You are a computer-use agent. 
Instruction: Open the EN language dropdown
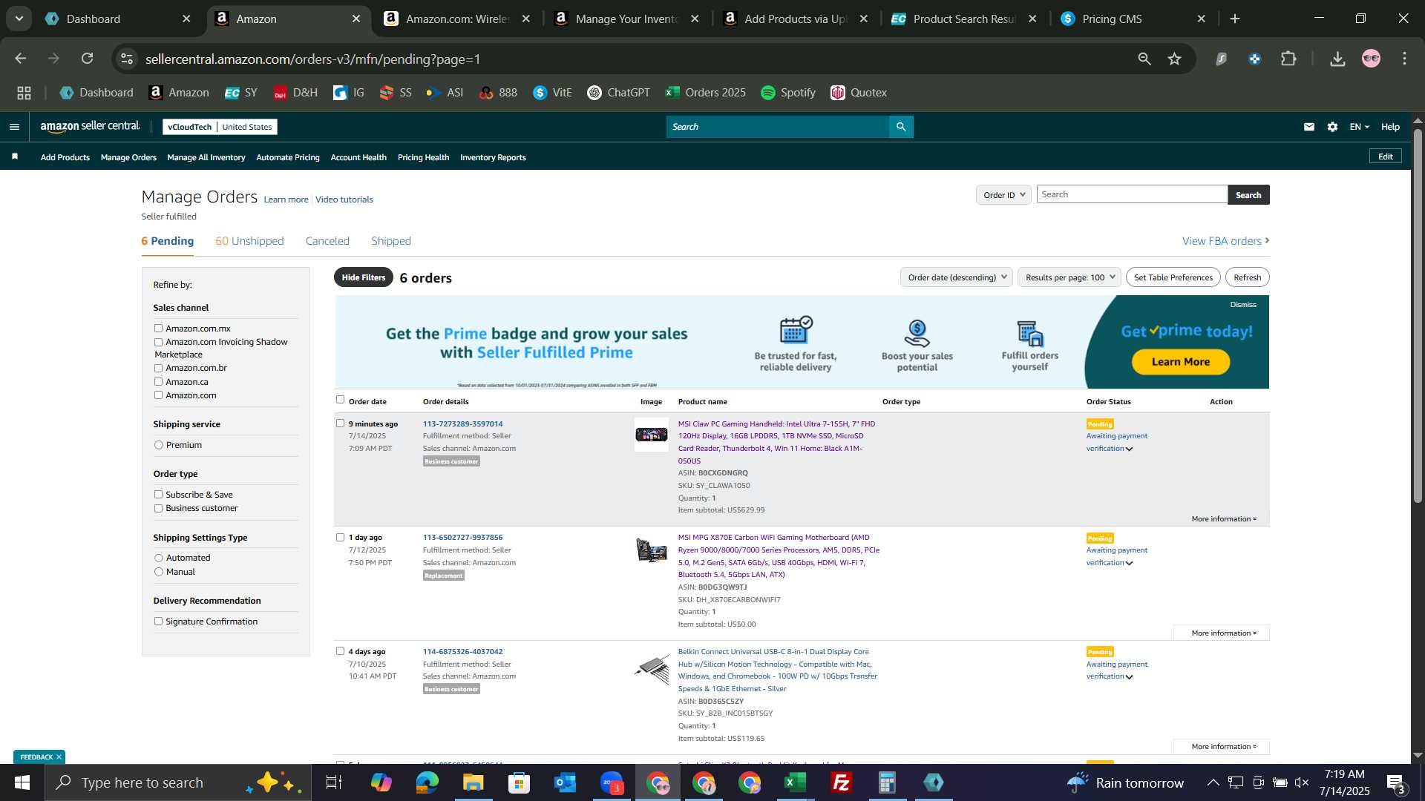click(1359, 127)
